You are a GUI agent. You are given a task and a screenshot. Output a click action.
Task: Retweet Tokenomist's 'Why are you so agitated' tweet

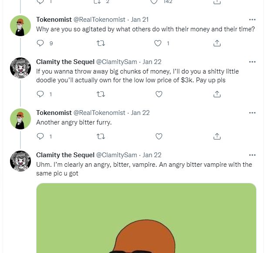click(x=100, y=43)
